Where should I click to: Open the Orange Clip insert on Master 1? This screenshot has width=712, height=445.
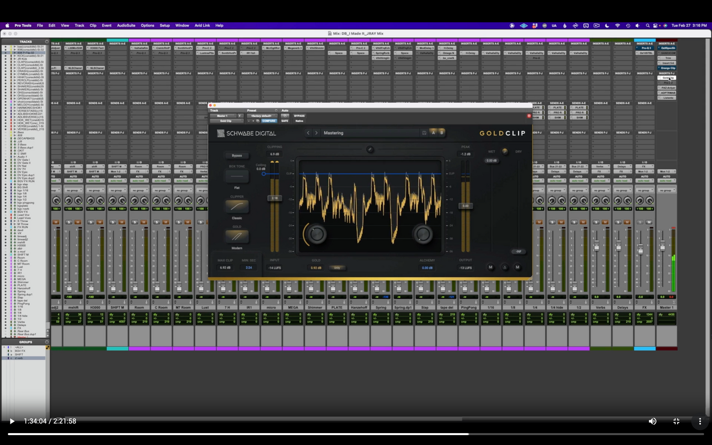coord(668,68)
